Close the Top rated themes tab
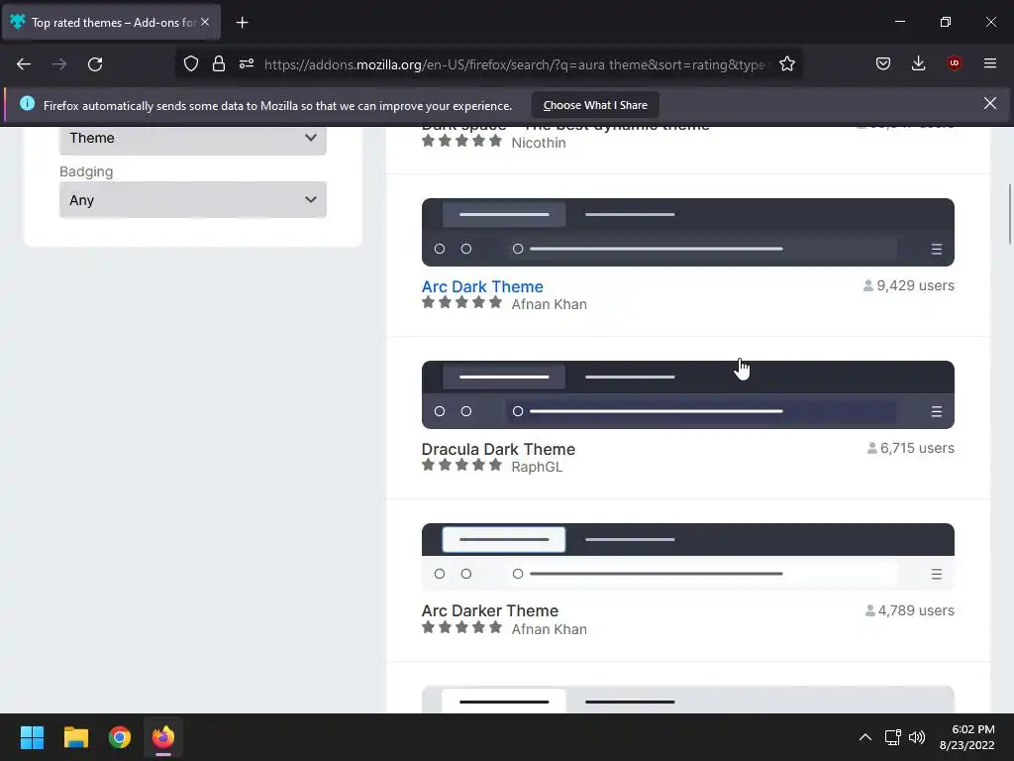The width and height of the screenshot is (1014, 761). coord(205,22)
